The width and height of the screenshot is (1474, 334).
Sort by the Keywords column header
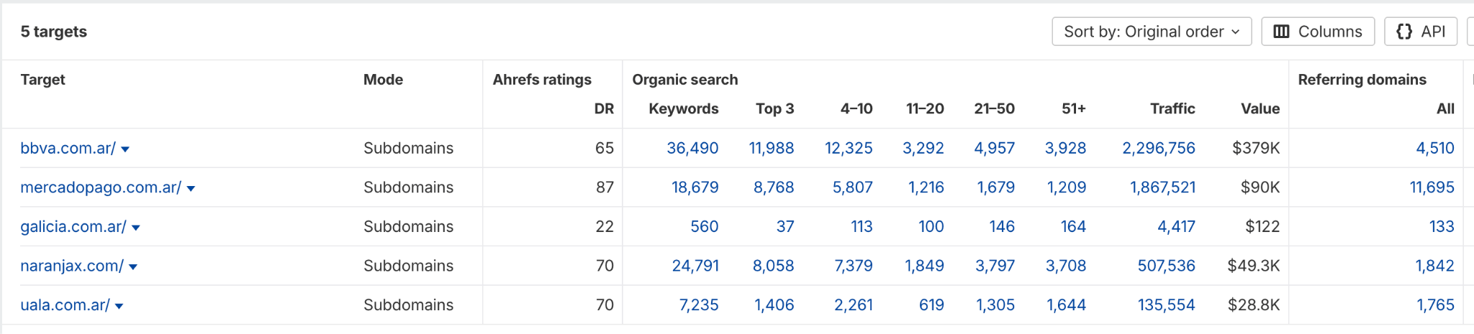(683, 108)
